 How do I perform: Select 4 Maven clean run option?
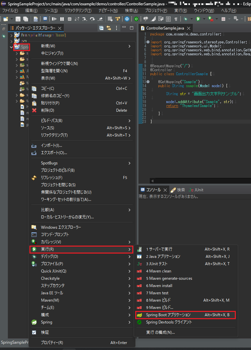pos(186,271)
